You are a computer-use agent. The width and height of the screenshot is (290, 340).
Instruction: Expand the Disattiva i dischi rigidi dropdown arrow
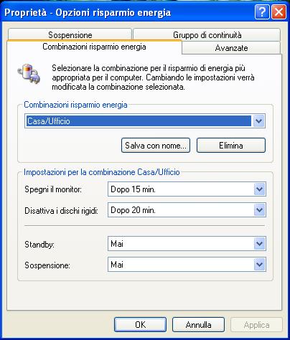[x=260, y=210]
